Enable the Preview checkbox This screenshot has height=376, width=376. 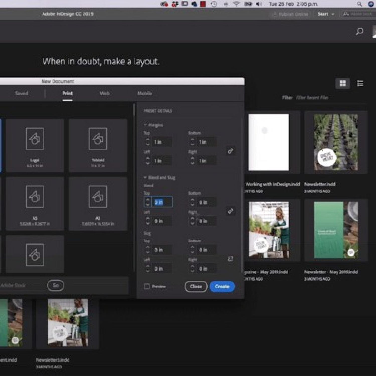click(147, 287)
